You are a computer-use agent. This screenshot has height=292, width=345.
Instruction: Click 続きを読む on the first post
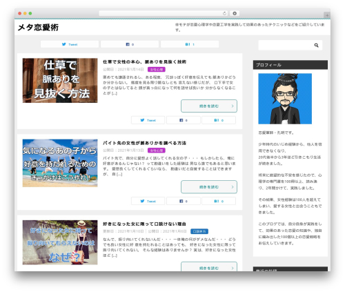point(209,106)
